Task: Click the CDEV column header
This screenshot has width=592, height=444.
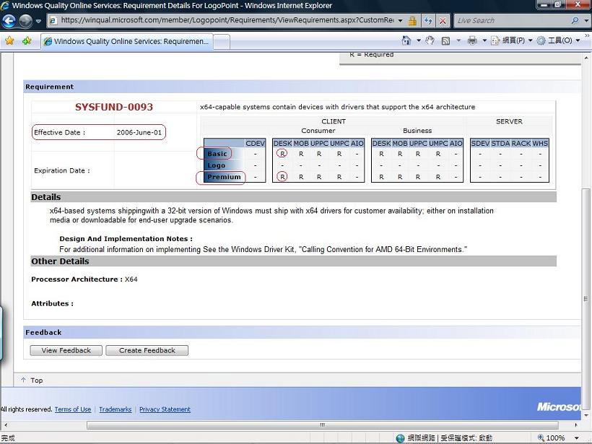Action: pos(256,143)
